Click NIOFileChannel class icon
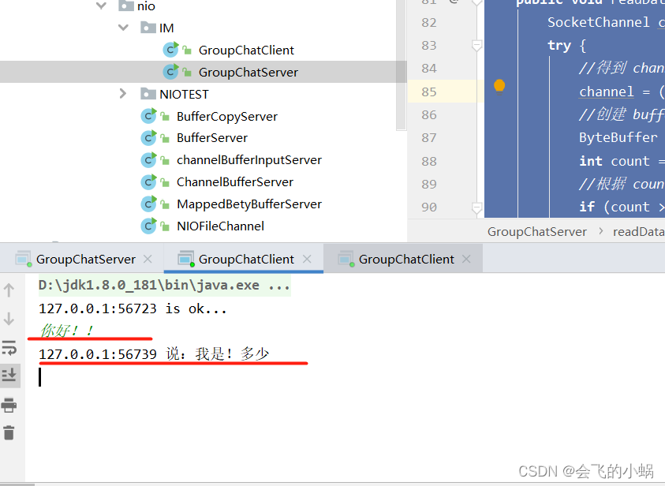Image resolution: width=665 pixels, height=486 pixels. (x=149, y=226)
